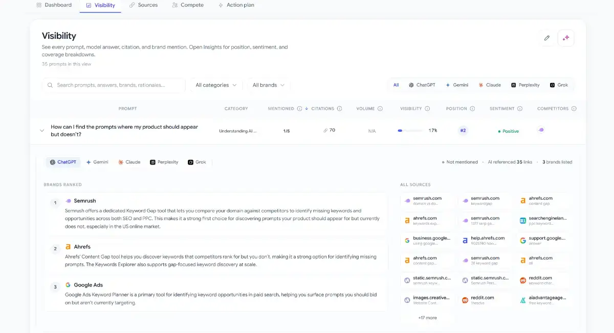Open business.google source card

pos(427,241)
